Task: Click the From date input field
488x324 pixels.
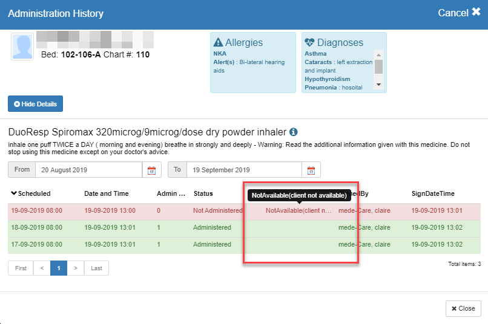Action: tap(88, 170)
